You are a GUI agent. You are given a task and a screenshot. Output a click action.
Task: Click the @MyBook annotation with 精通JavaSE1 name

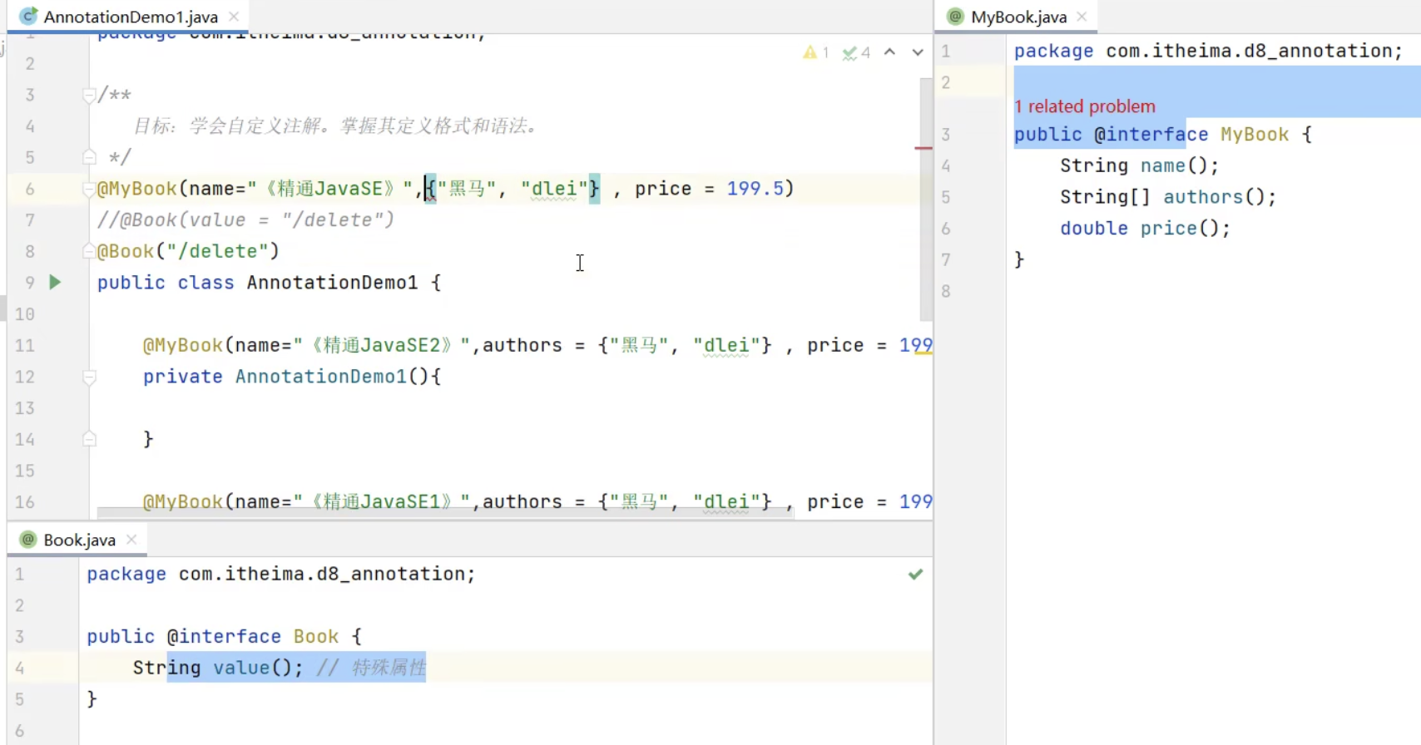[537, 502]
